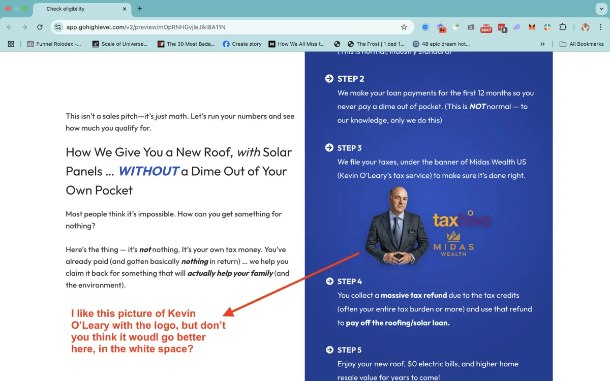Open the extension with 9+ badge
This screenshot has width=610, height=381.
(441, 27)
